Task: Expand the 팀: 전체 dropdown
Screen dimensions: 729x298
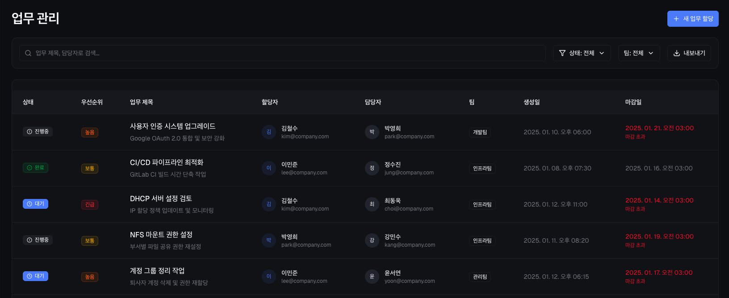Action: pyautogui.click(x=639, y=53)
